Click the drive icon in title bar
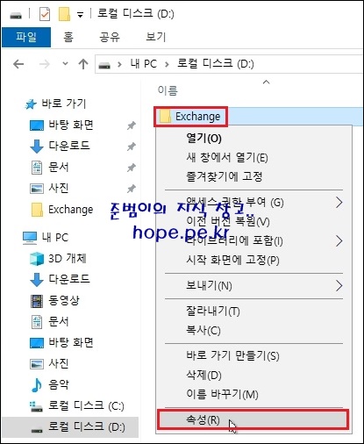364x444 pixels. click(16, 15)
